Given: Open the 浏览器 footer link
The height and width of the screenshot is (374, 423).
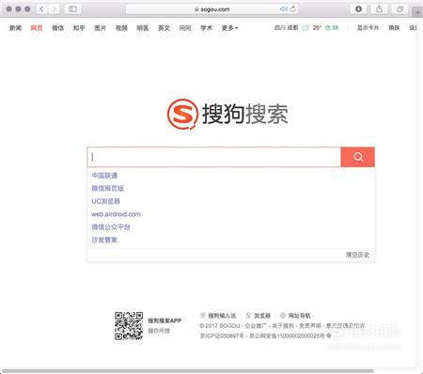Looking at the screenshot, I should click(x=262, y=316).
